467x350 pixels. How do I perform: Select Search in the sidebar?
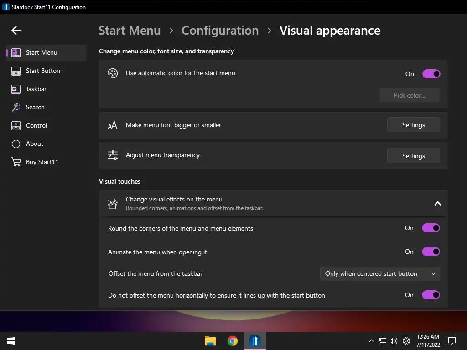[x=47, y=108]
